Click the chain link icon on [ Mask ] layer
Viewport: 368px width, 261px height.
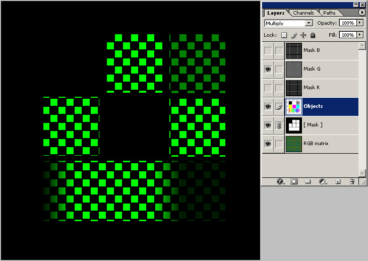279,125
